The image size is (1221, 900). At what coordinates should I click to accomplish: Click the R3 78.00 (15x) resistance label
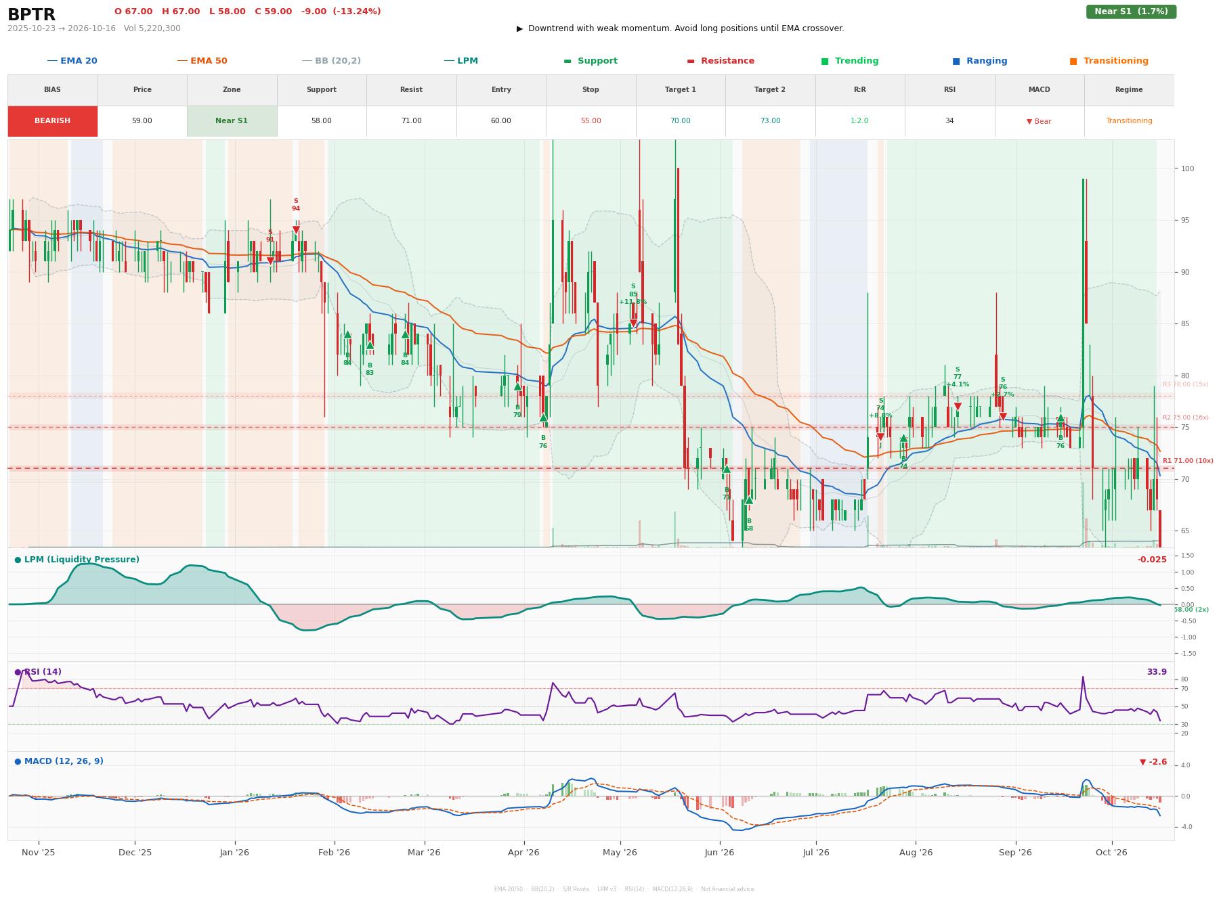(1185, 384)
